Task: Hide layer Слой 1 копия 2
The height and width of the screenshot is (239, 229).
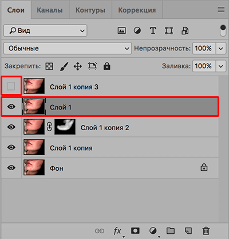Action: 11,127
